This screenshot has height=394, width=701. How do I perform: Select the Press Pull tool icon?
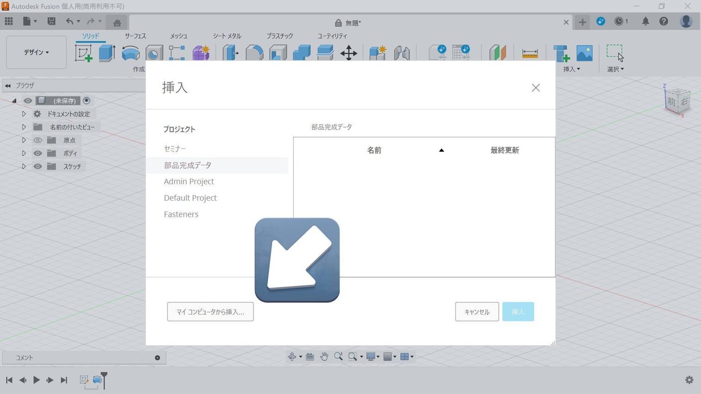tap(231, 53)
